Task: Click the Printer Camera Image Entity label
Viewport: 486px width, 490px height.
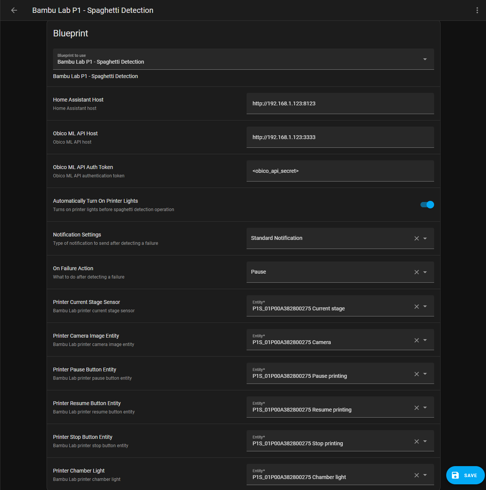Action: coord(86,336)
